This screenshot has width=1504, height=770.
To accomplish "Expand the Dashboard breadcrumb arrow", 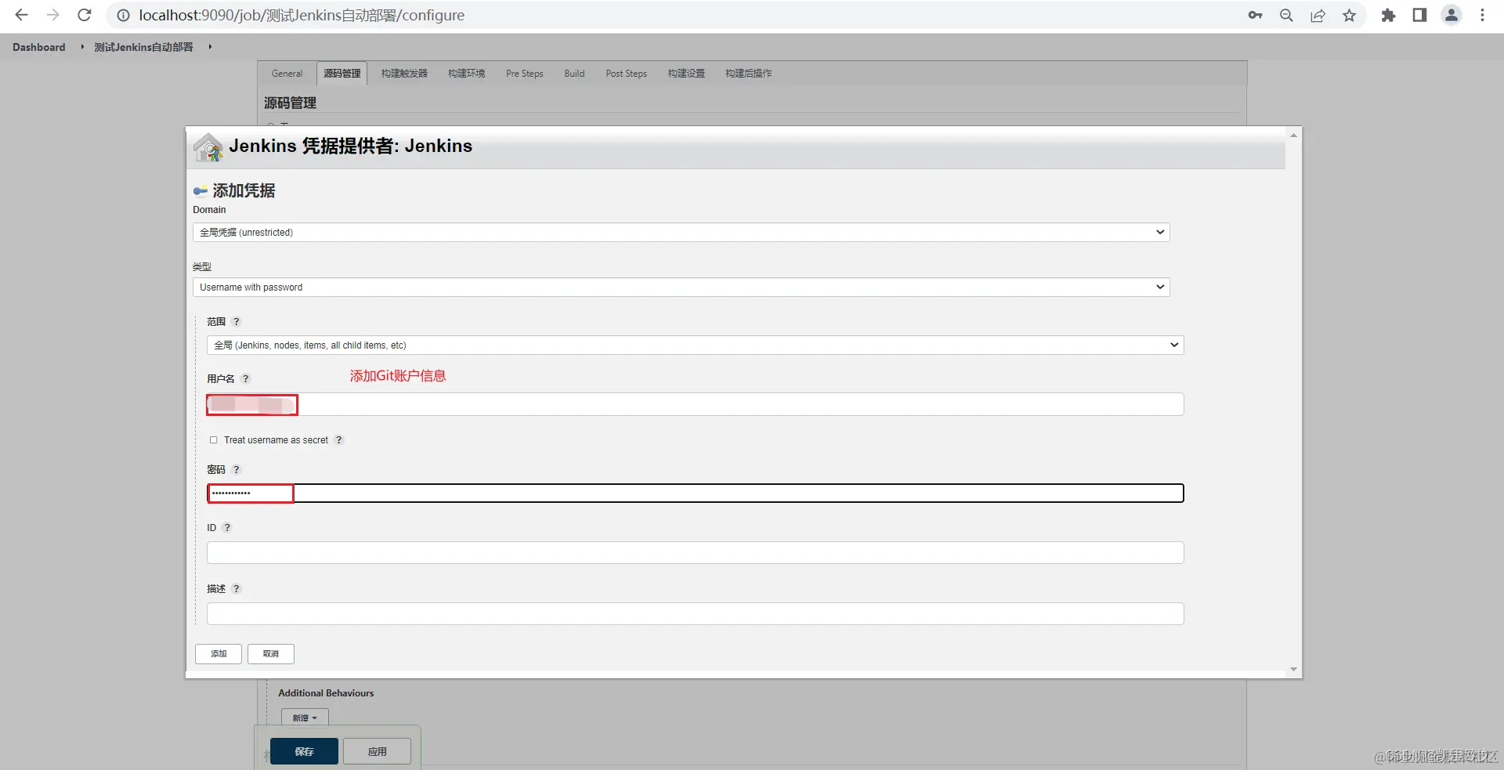I will (82, 47).
